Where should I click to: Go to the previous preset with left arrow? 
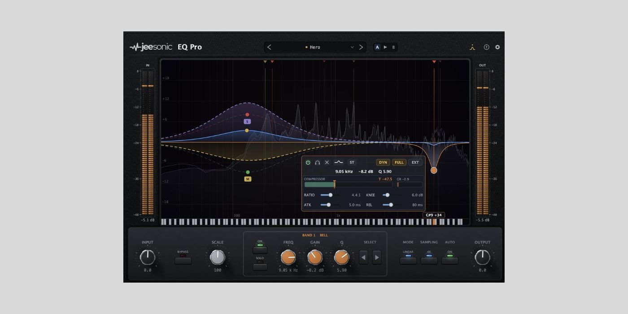[x=269, y=47]
